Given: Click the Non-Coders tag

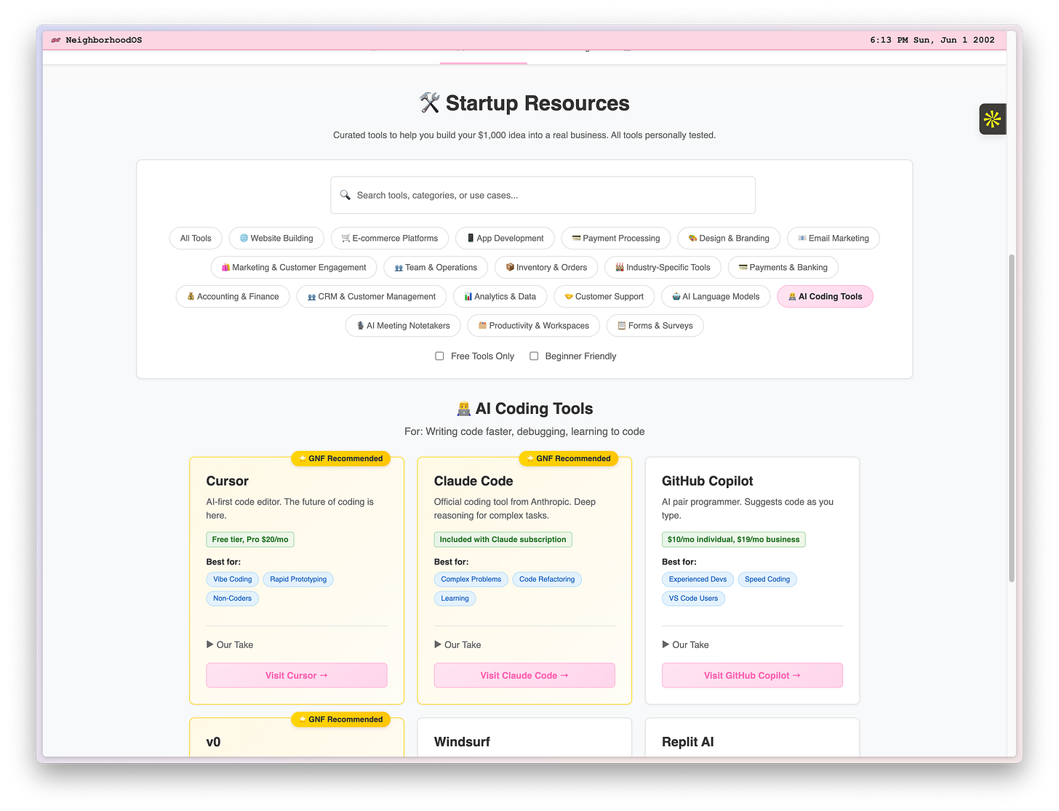Looking at the screenshot, I should click(233, 598).
